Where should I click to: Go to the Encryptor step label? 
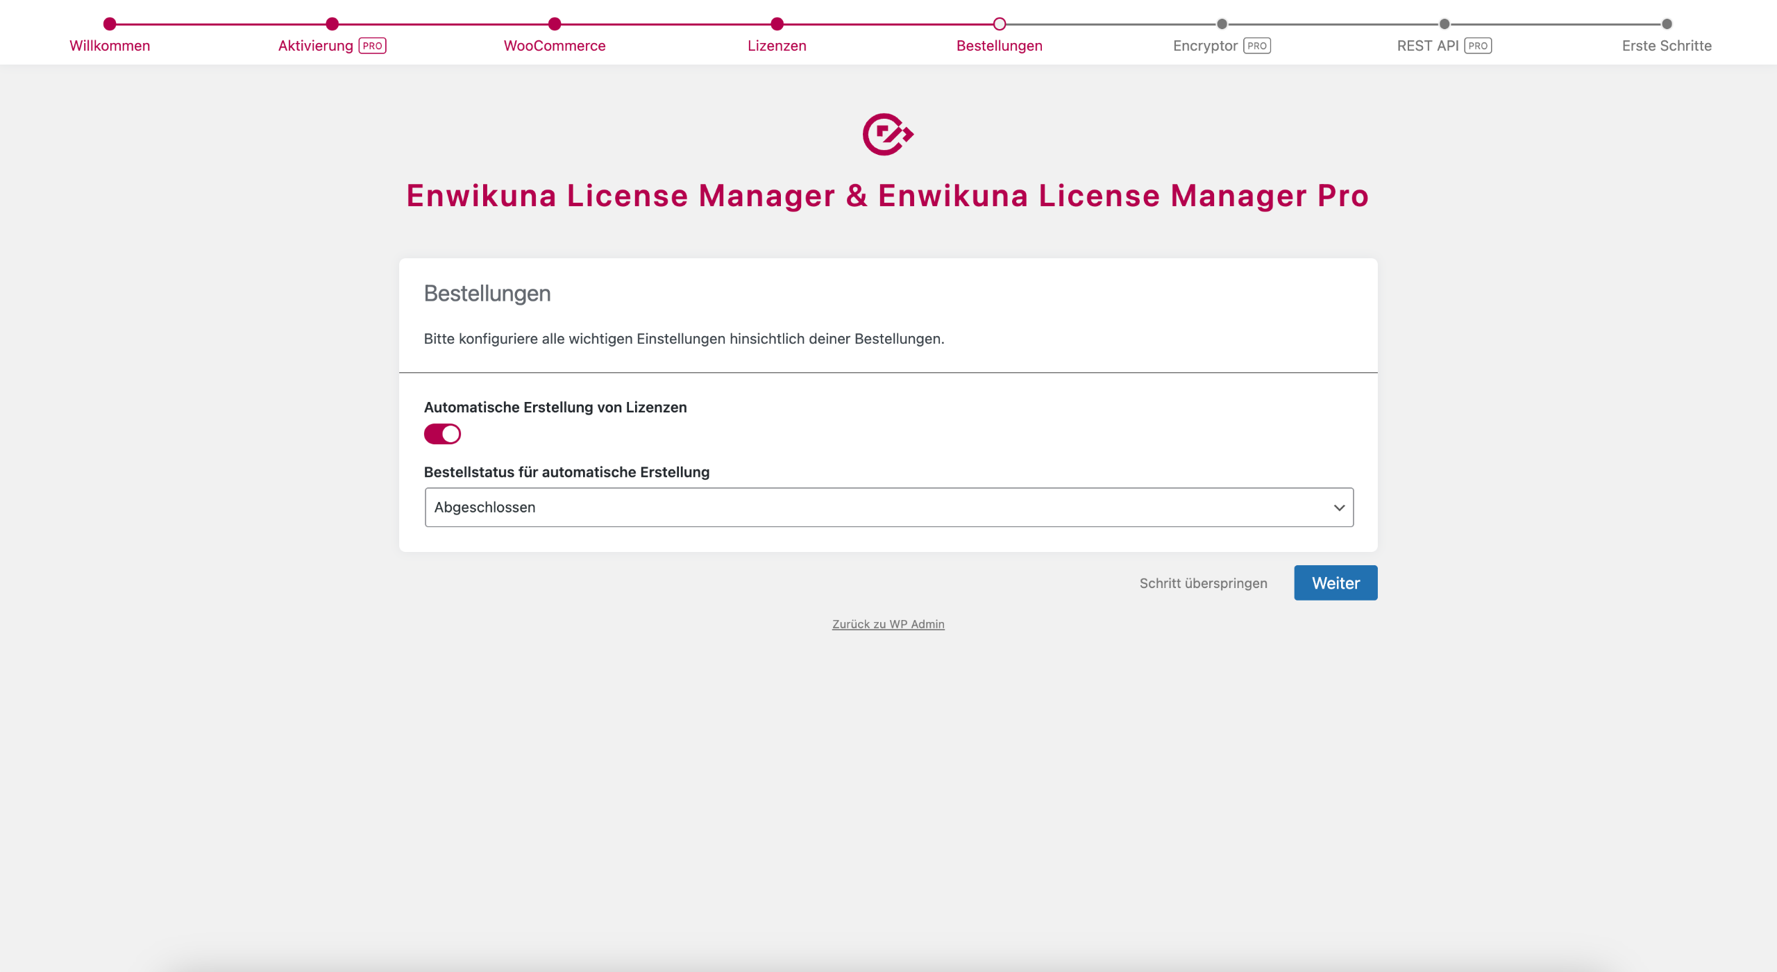click(1206, 46)
